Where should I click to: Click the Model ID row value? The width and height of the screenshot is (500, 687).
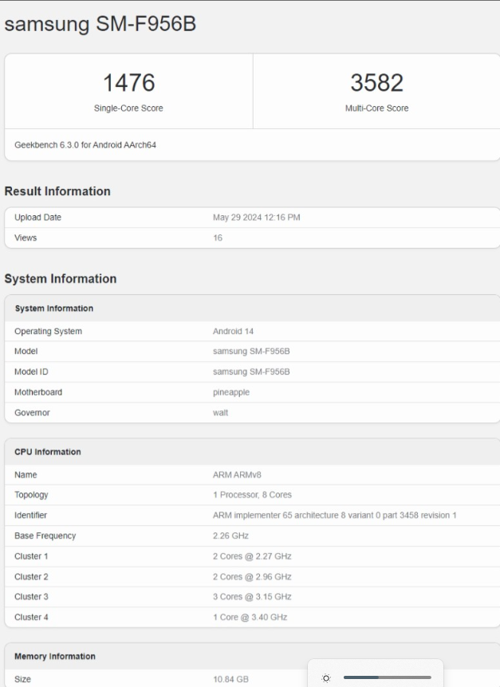pyautogui.click(x=250, y=371)
